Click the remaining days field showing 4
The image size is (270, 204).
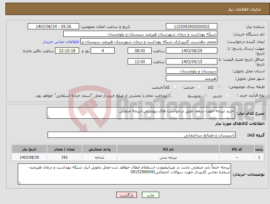coord(103,50)
